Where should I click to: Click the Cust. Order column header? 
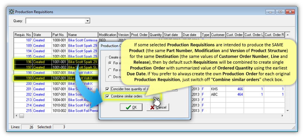coord(234,35)
